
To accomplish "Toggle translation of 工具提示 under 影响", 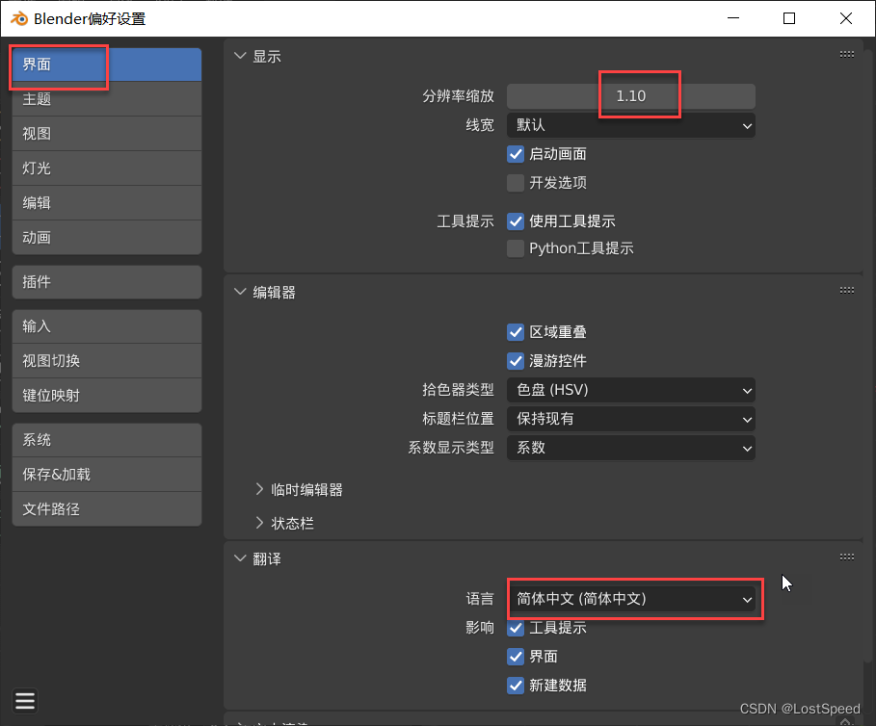I will (516, 628).
